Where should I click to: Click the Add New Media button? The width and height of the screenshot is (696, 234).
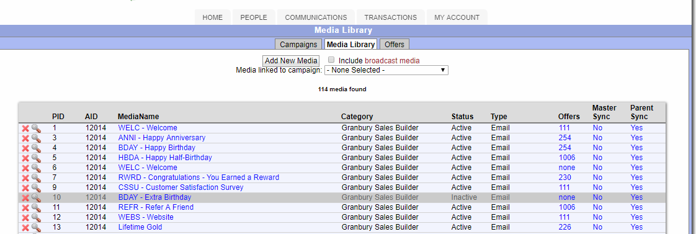click(x=291, y=61)
